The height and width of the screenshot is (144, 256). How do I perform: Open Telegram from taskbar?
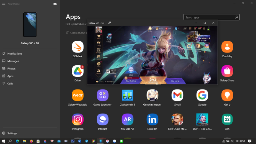[x=87, y=141]
